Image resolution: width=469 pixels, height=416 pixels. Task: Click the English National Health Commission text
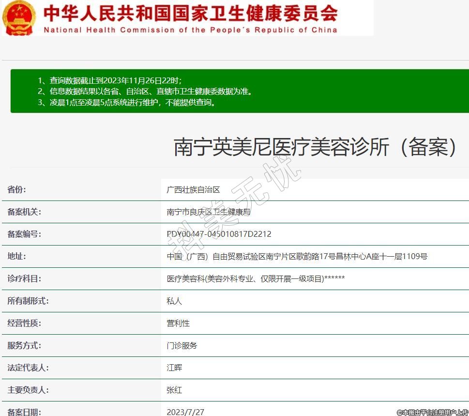190,30
